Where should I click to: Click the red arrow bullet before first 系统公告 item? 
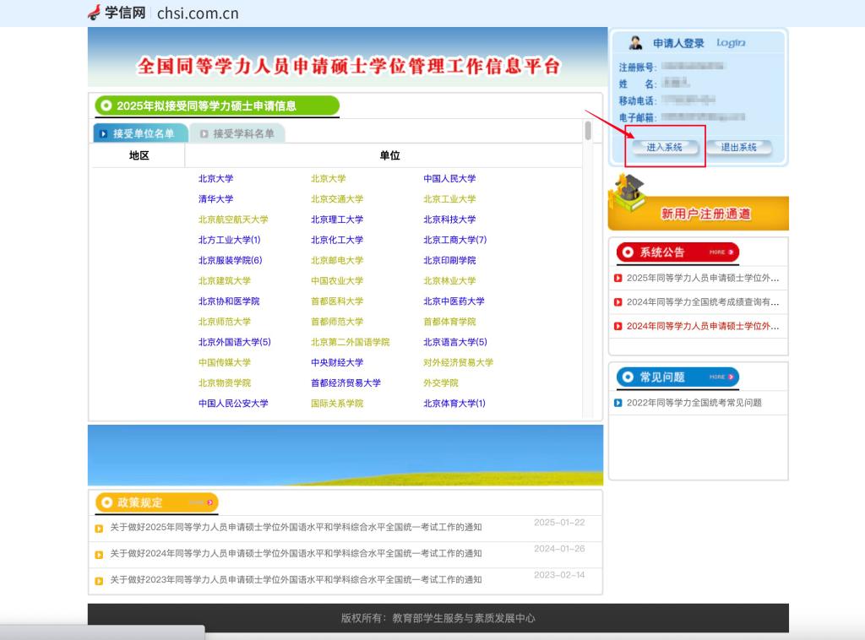(x=618, y=279)
